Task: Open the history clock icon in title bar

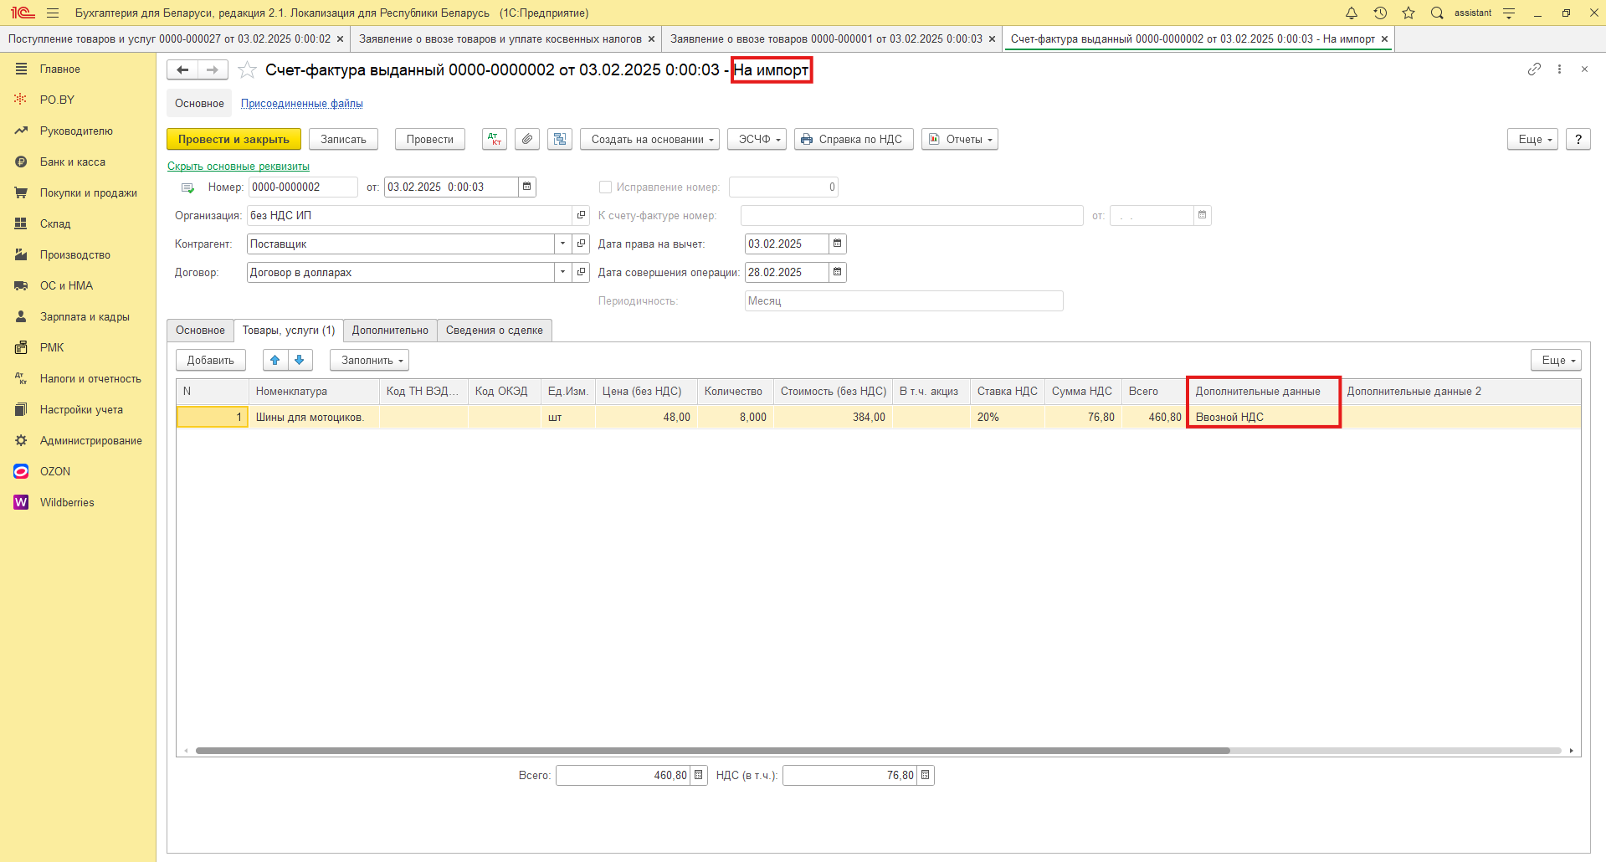Action: 1380,13
